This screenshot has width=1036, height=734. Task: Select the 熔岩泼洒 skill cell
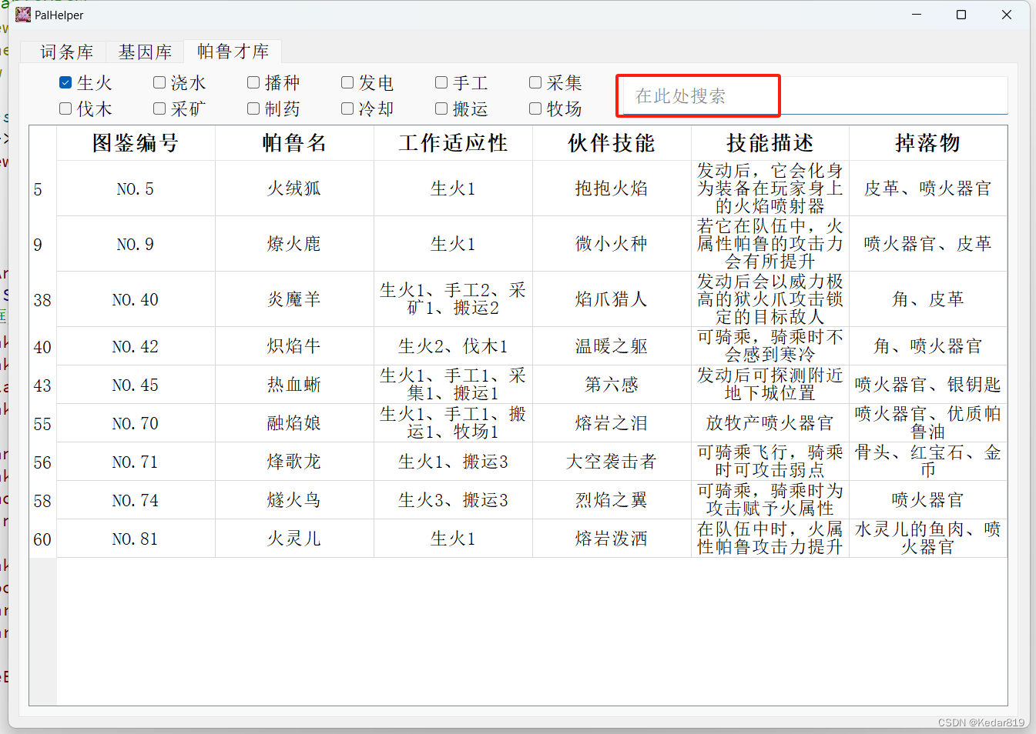(612, 539)
